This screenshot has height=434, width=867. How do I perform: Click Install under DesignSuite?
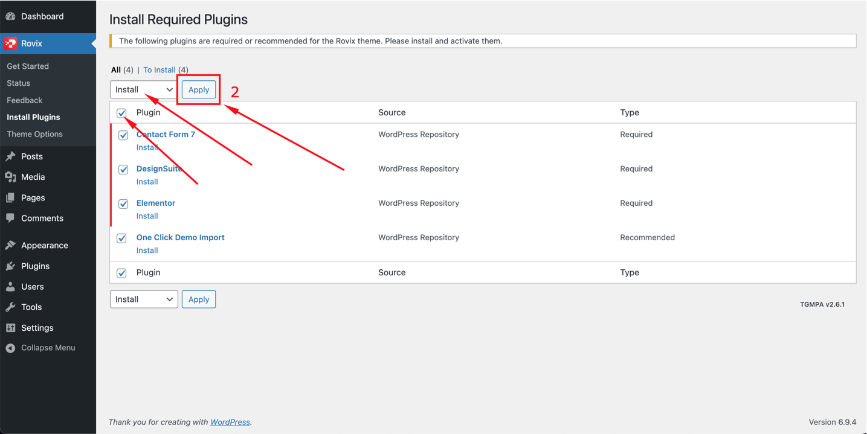pyautogui.click(x=147, y=182)
